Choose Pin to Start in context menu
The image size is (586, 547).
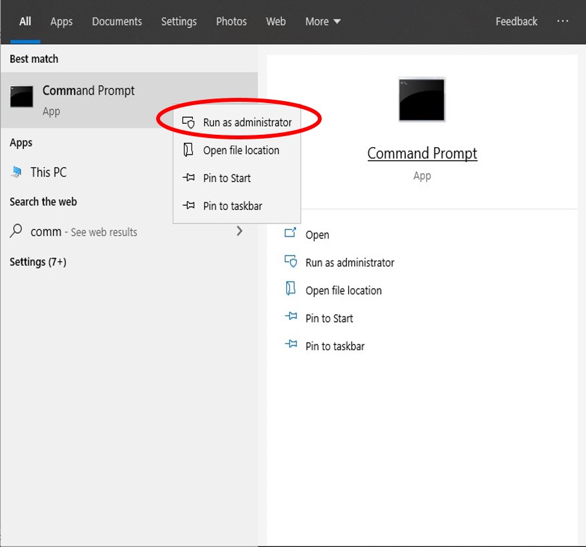click(237, 178)
